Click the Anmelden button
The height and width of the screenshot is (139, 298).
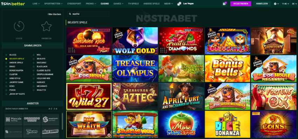[x=262, y=4]
